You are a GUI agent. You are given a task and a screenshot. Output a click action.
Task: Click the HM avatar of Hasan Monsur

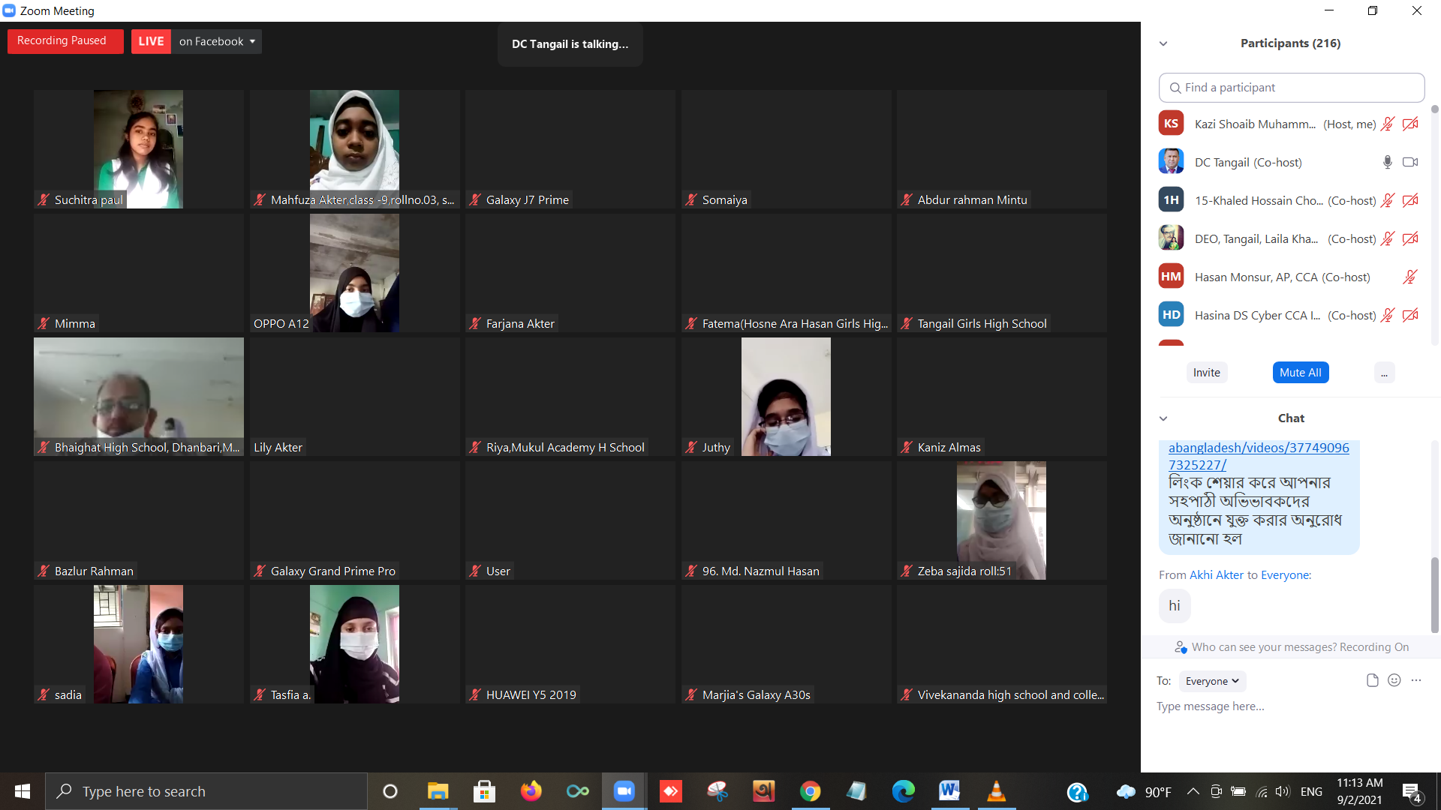1171,276
